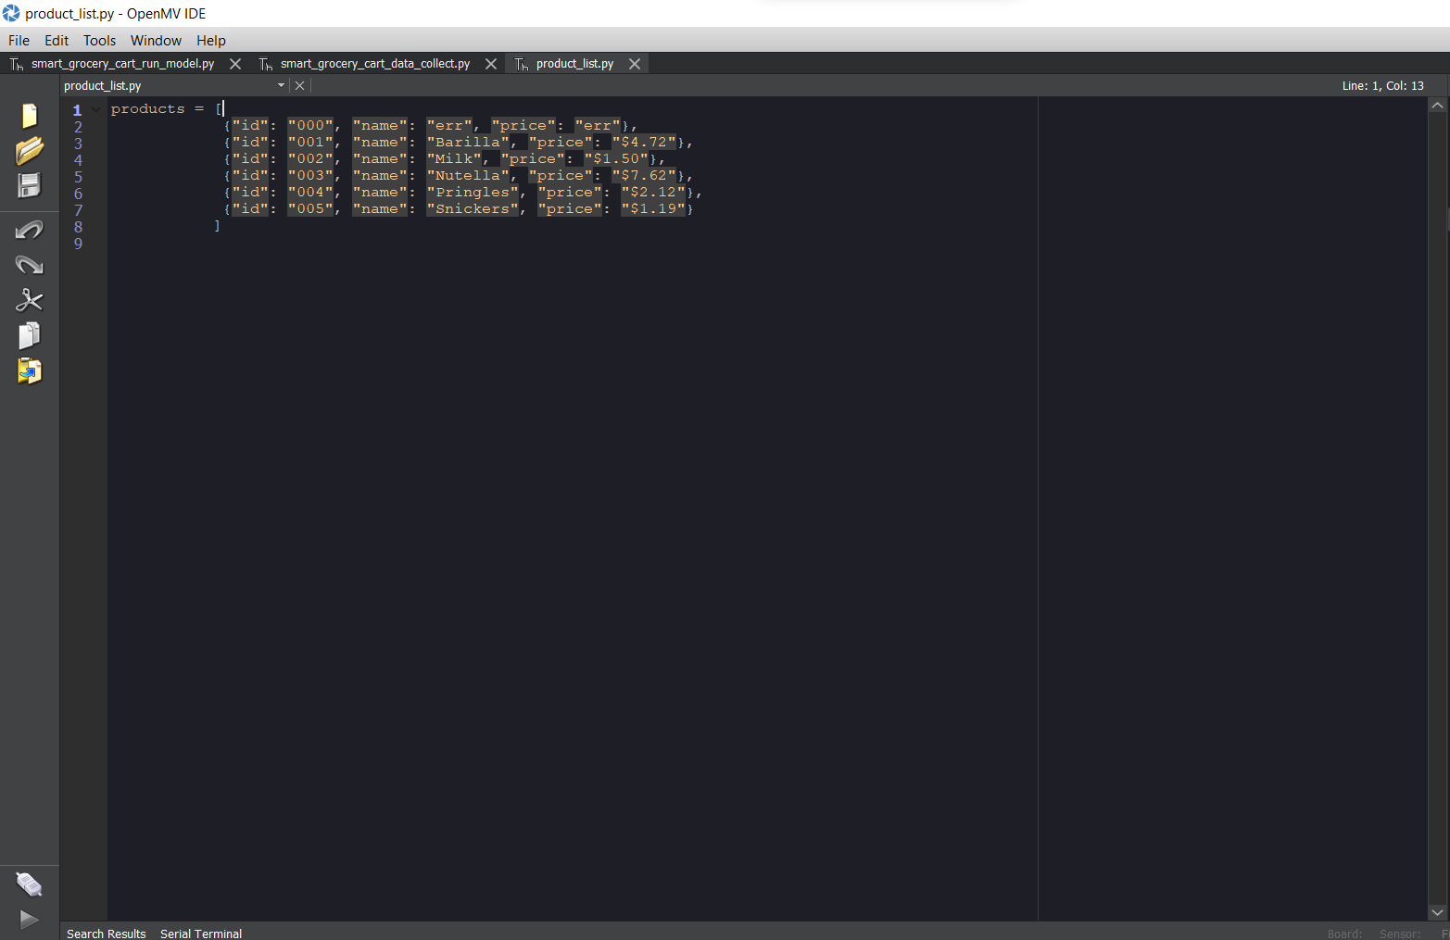Close the smart_grocery_cart_run_model.py tab
The image size is (1450, 940).
click(234, 63)
